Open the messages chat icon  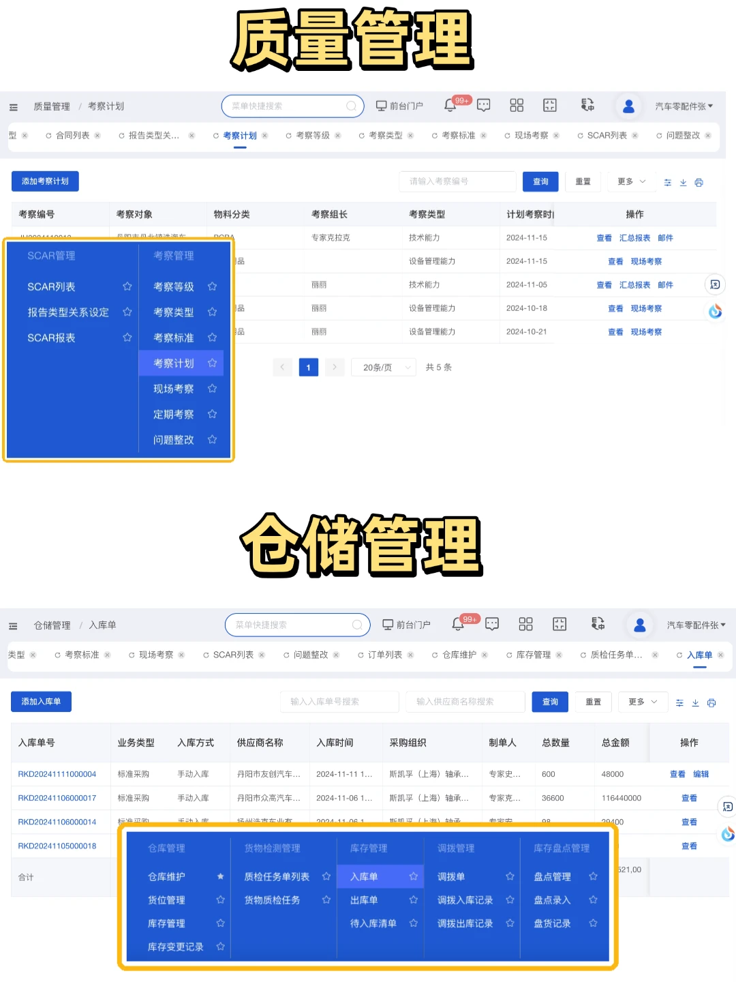point(484,106)
